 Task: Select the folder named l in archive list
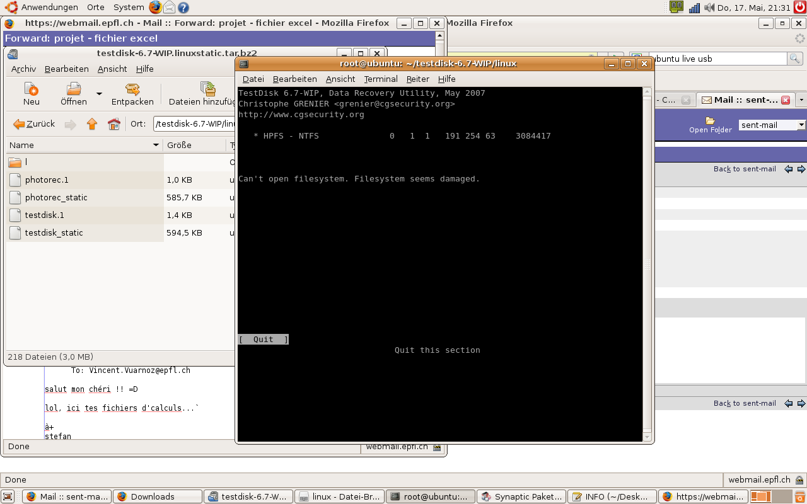click(x=84, y=163)
